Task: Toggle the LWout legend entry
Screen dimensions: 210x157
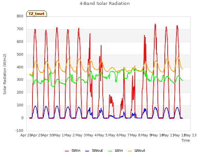Action: click(x=136, y=150)
